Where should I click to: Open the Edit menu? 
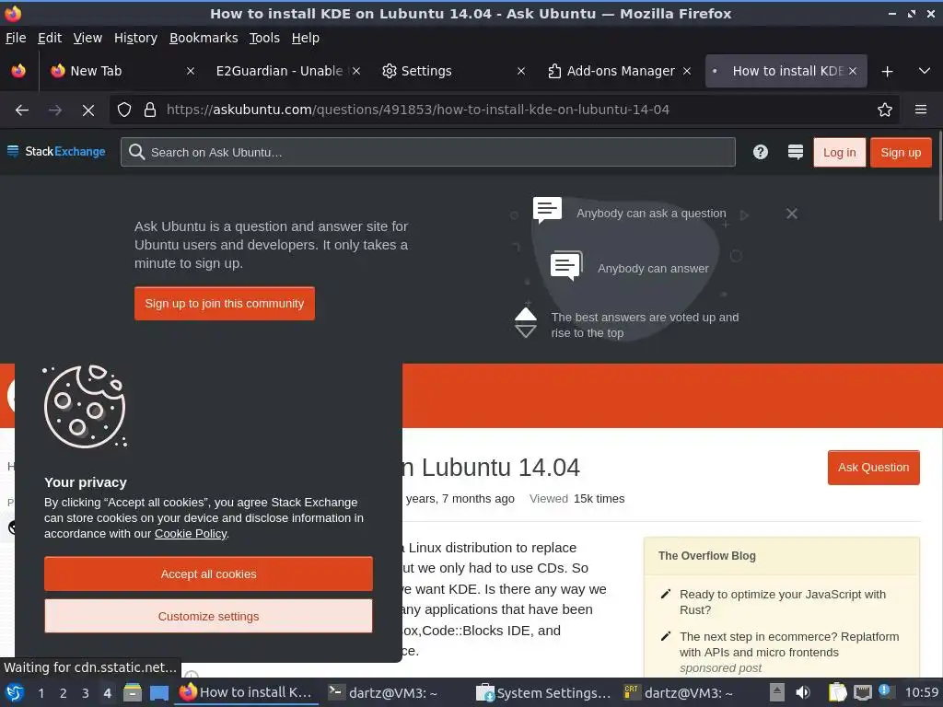tap(50, 38)
